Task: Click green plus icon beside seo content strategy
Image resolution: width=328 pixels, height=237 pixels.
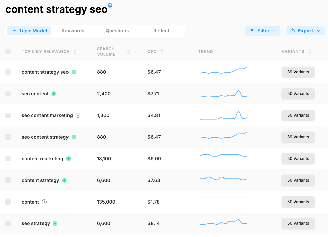Action: coord(74,137)
